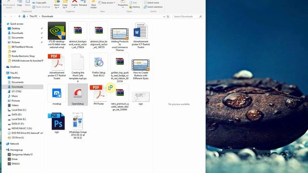Open the Copy to dropdown

pos(65,4)
